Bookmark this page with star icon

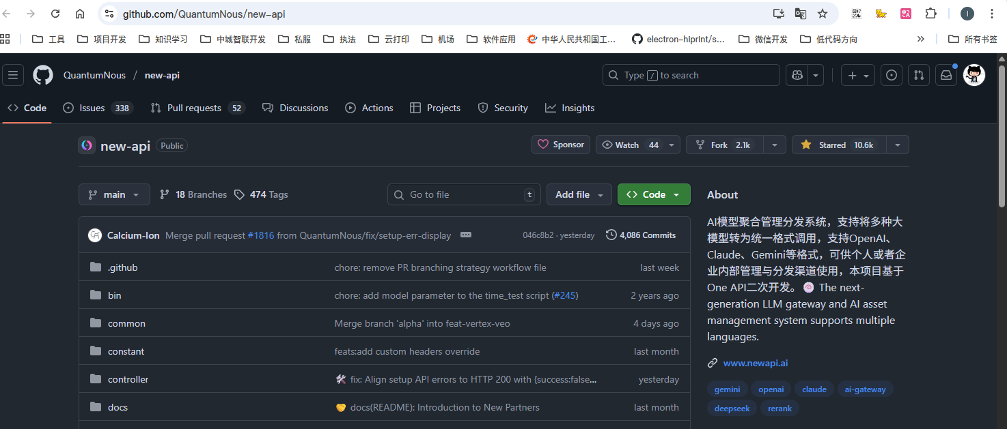(823, 14)
